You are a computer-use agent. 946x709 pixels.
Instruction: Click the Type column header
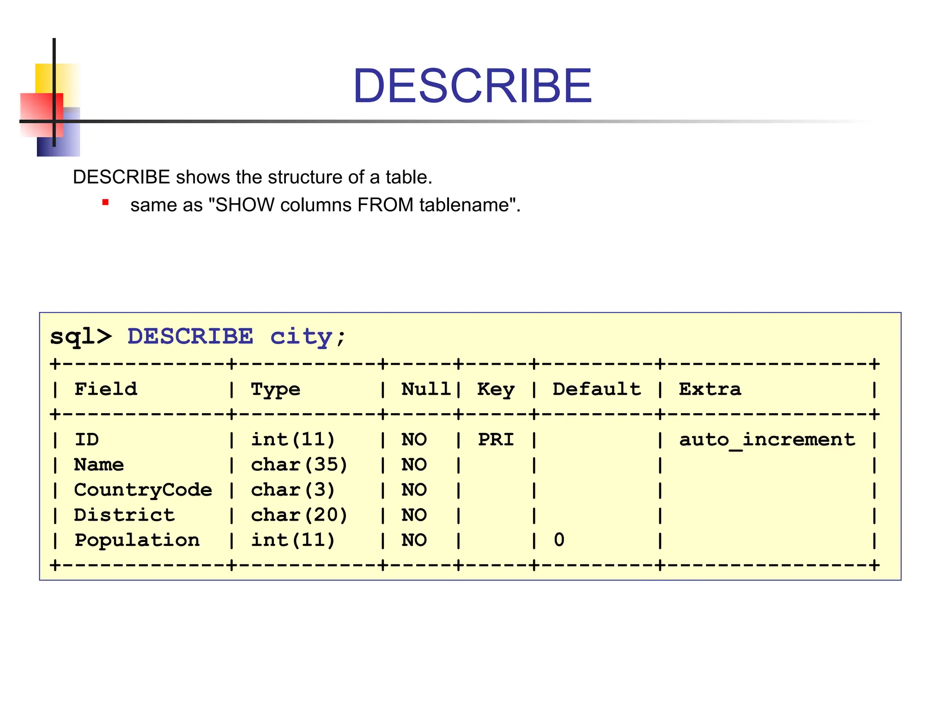(275, 389)
